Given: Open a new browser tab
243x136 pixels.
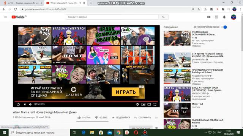Looking at the screenshot, I should tap(91, 3).
